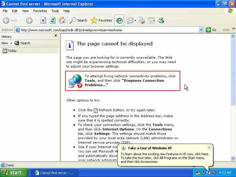The height and width of the screenshot is (177, 236).
Task: Click the inline Refresh icon in text
Action: [x=96, y=110]
